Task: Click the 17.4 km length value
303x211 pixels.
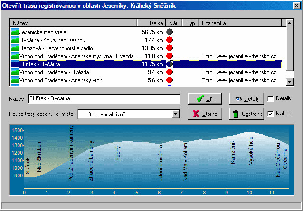Action: [x=154, y=40]
